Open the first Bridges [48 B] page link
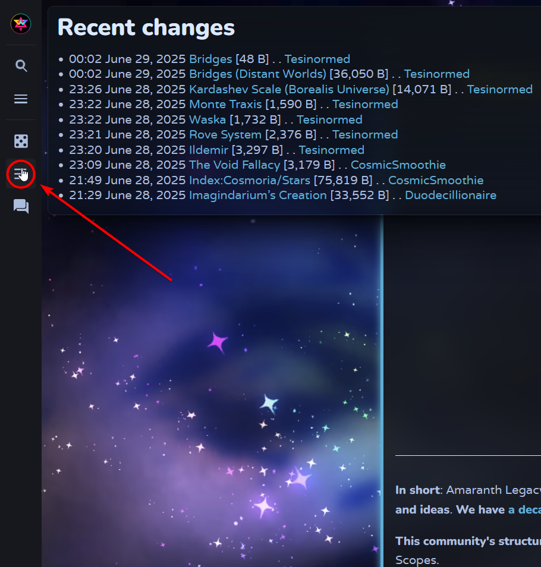Image resolution: width=541 pixels, height=567 pixels. (x=210, y=59)
